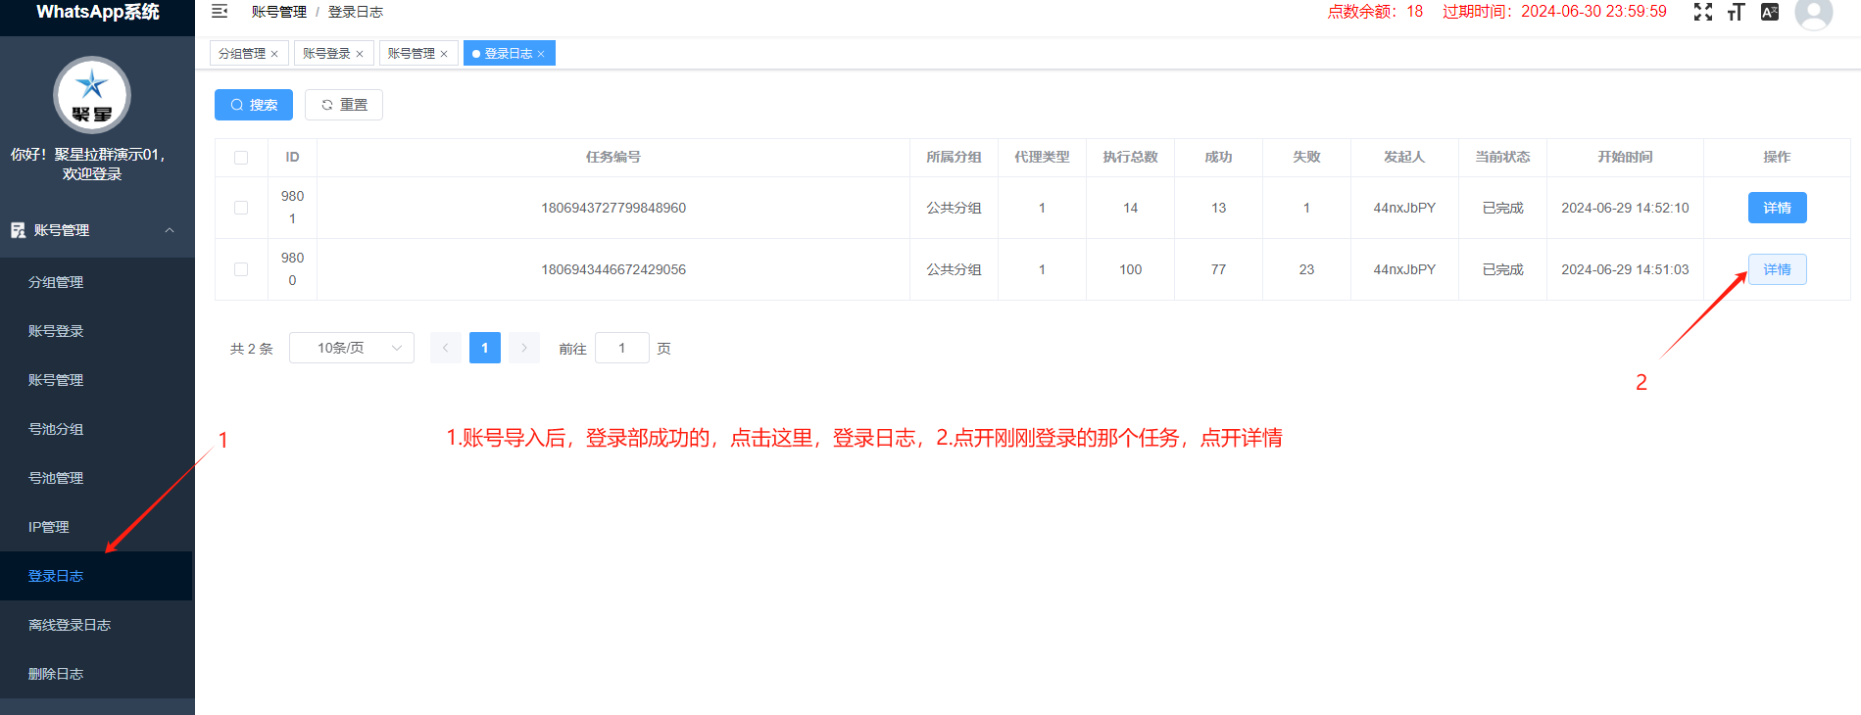Open the 10条/页 page size dropdown
Image resolution: width=1861 pixels, height=715 pixels.
(352, 348)
